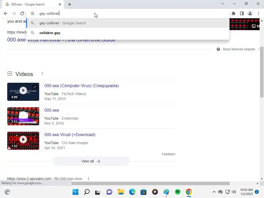
Task: Click the weather widget icon on taskbar
Action: [x=7, y=192]
